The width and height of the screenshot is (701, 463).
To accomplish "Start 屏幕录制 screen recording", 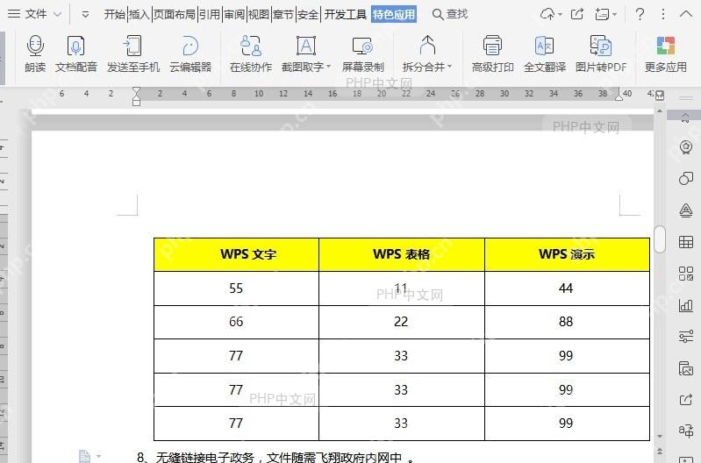I will tap(362, 54).
